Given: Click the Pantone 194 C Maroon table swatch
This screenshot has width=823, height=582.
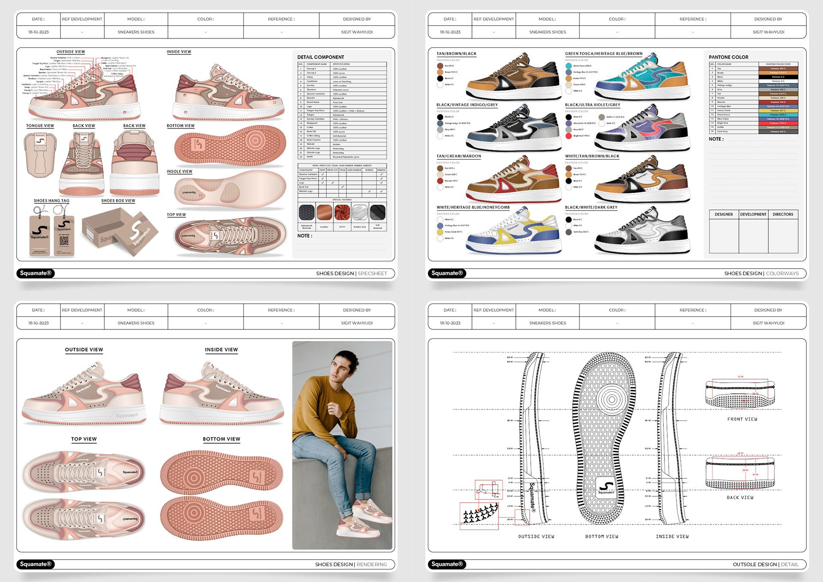Looking at the screenshot, I should click(x=778, y=102).
